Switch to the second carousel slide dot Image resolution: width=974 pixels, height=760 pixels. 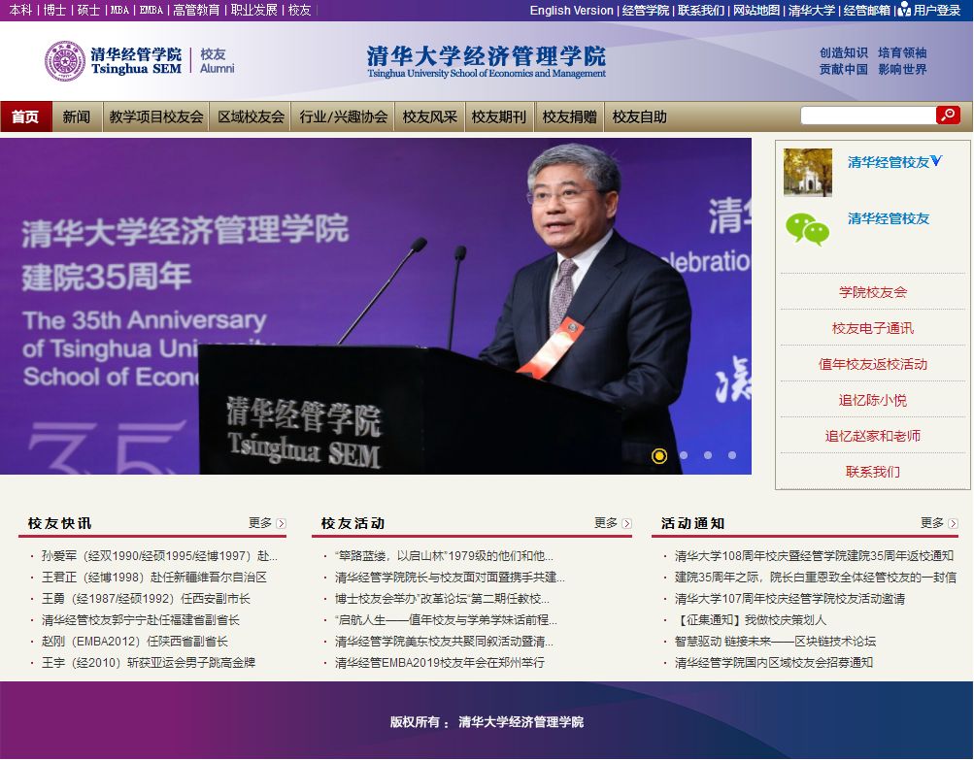pyautogui.click(x=684, y=455)
